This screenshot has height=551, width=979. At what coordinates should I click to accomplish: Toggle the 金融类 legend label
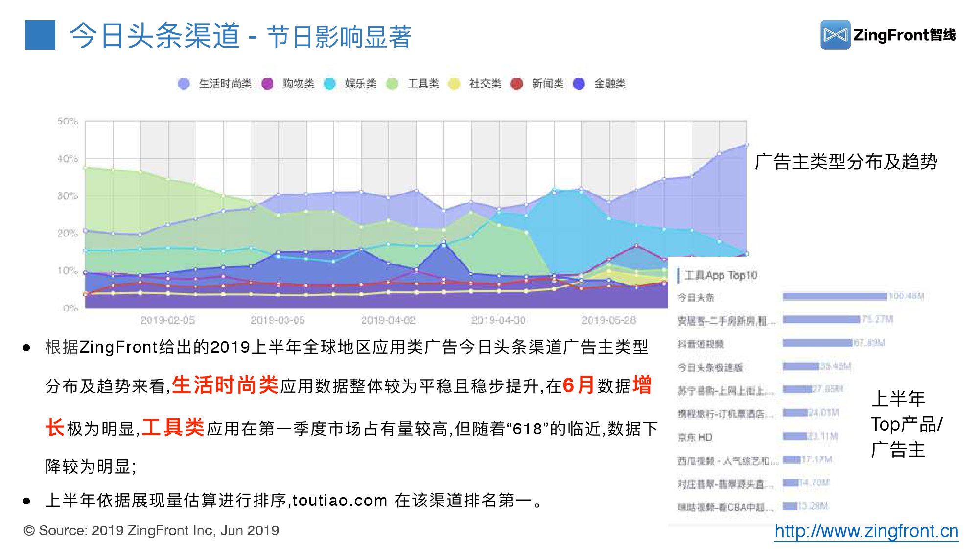tap(610, 84)
